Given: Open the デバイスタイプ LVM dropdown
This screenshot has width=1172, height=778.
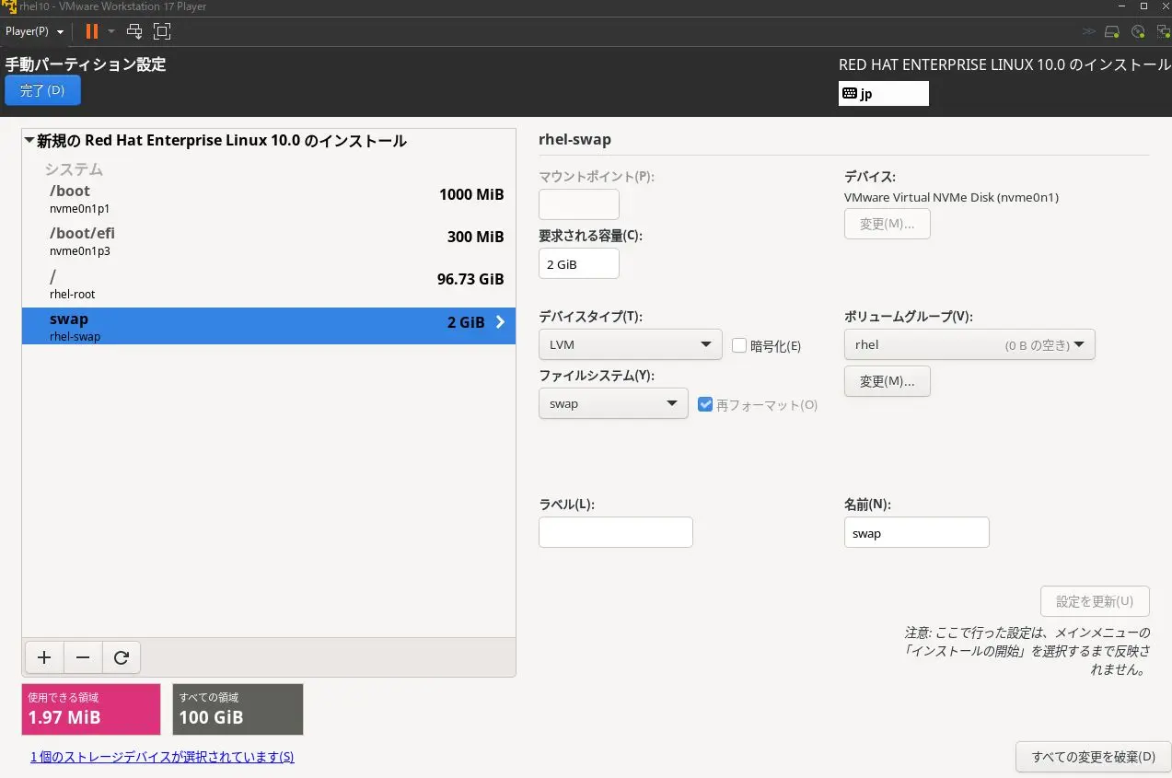Looking at the screenshot, I should (630, 344).
